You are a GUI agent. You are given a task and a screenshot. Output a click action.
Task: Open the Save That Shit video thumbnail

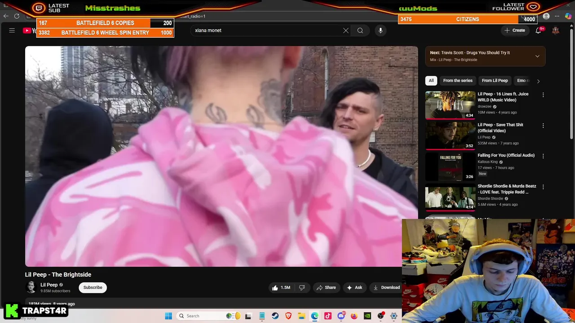(450, 135)
